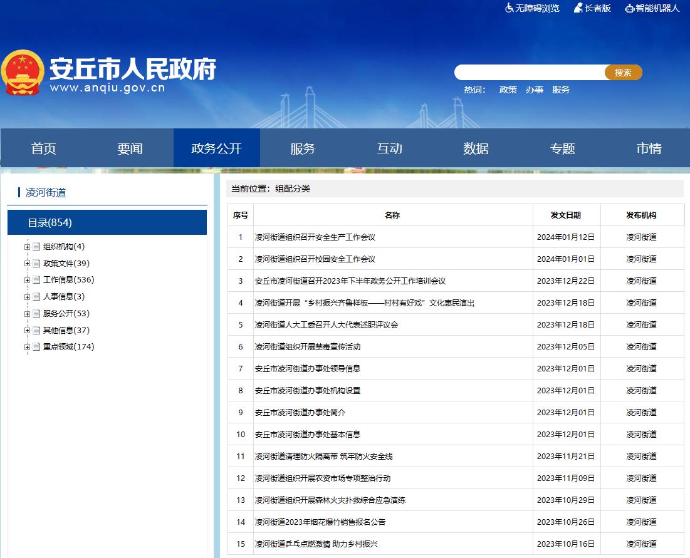Open the 市情 navigation tab
The width and height of the screenshot is (690, 558).
(x=649, y=148)
